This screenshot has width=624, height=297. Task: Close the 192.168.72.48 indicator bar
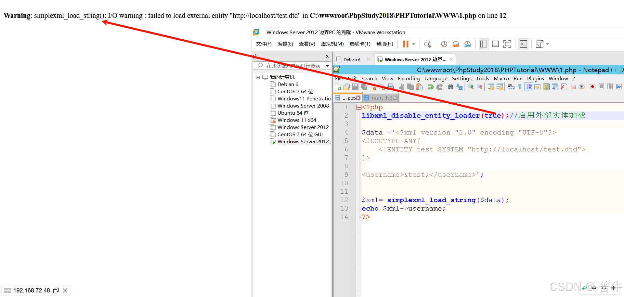65,291
